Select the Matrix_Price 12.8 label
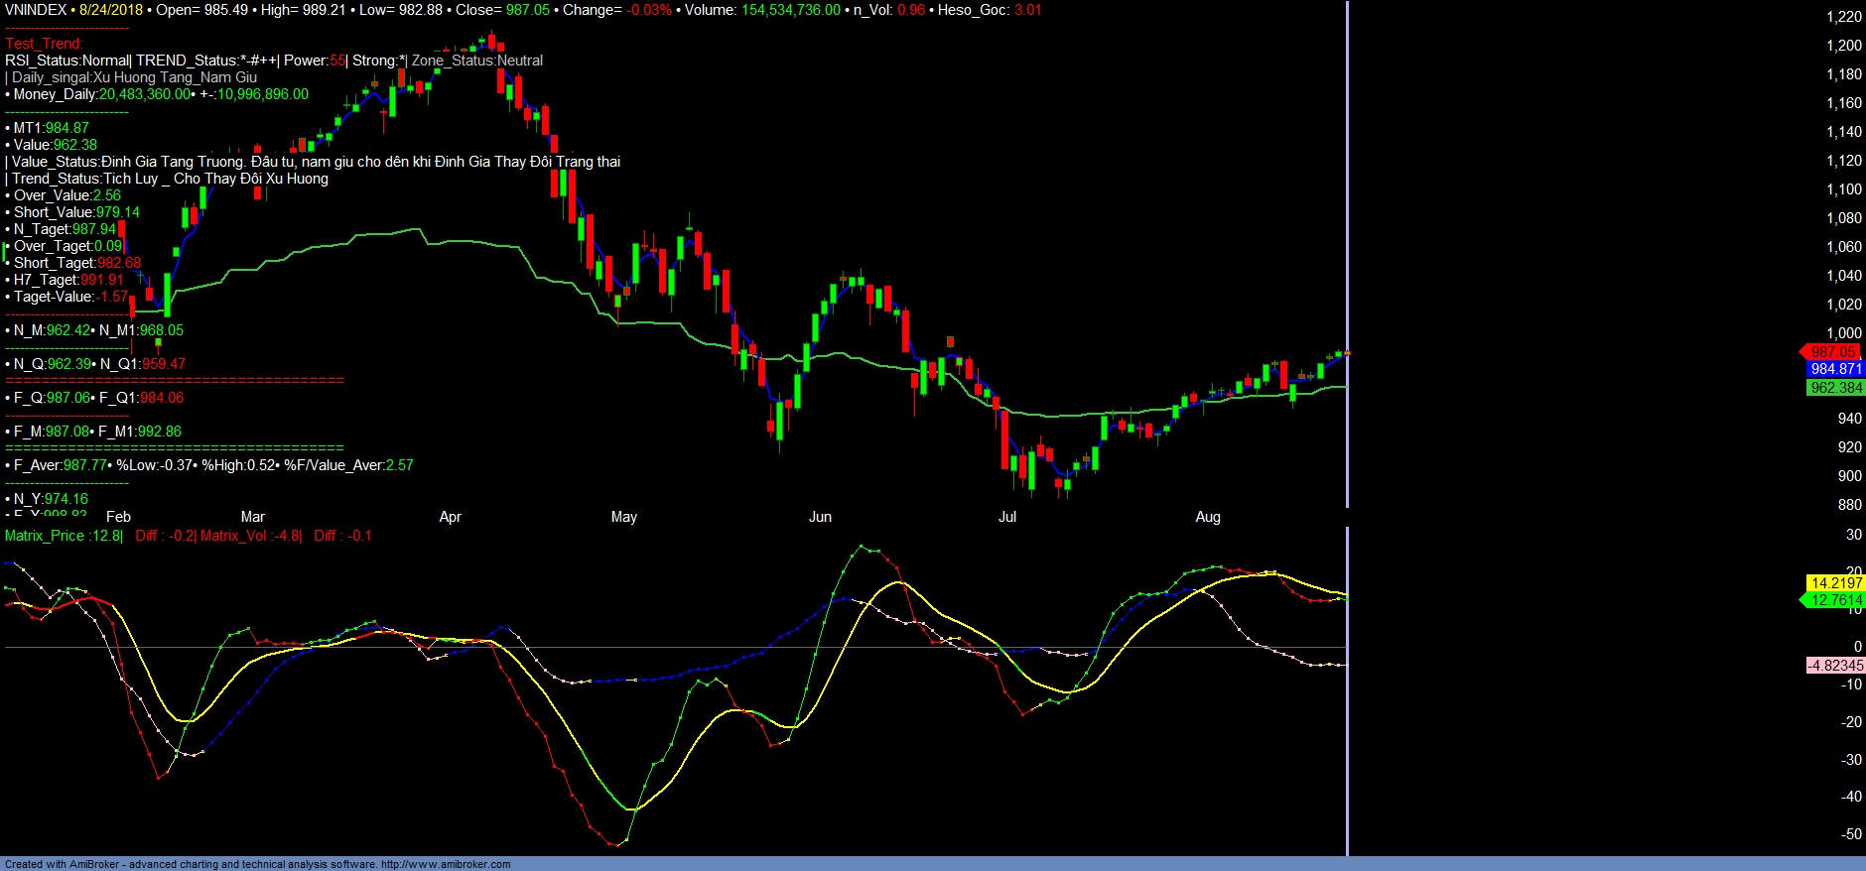Viewport: 1866px width, 871px height. tap(64, 536)
